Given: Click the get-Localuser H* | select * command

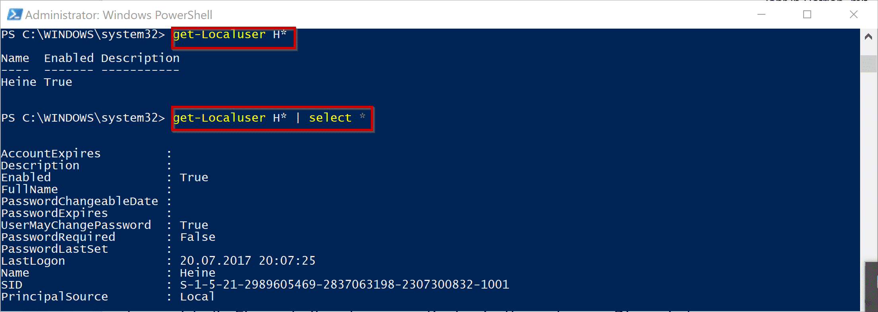Looking at the screenshot, I should [x=269, y=118].
